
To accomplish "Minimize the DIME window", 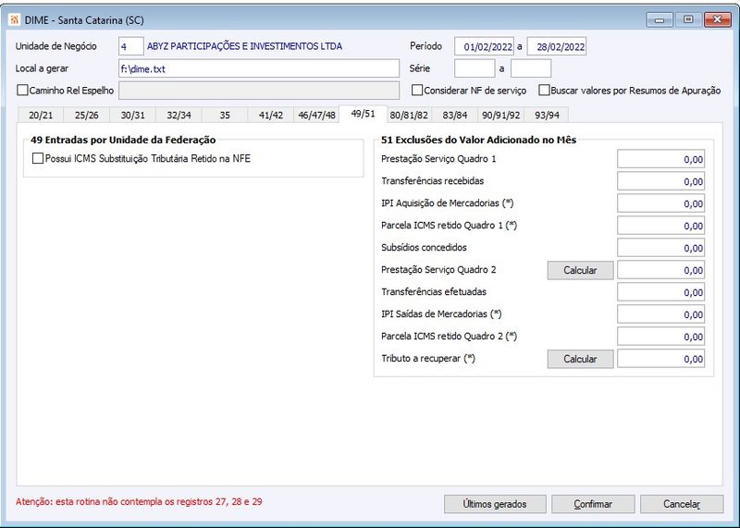I will [x=660, y=19].
